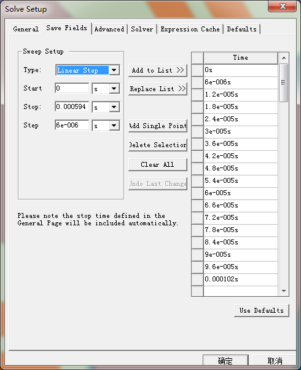Select the 8.4e-005s time entry
Screen dimensions: 301x370
point(241,243)
